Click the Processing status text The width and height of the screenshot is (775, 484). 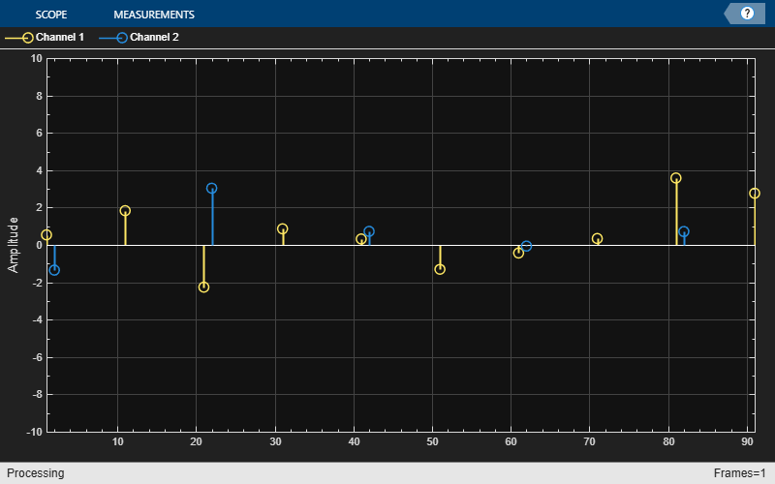(35, 473)
